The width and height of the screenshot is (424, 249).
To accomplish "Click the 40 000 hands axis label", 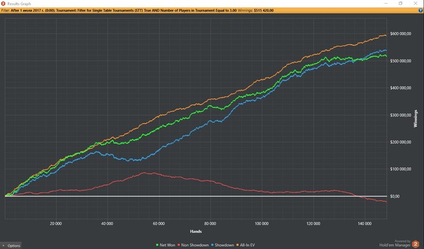I will tap(107, 224).
